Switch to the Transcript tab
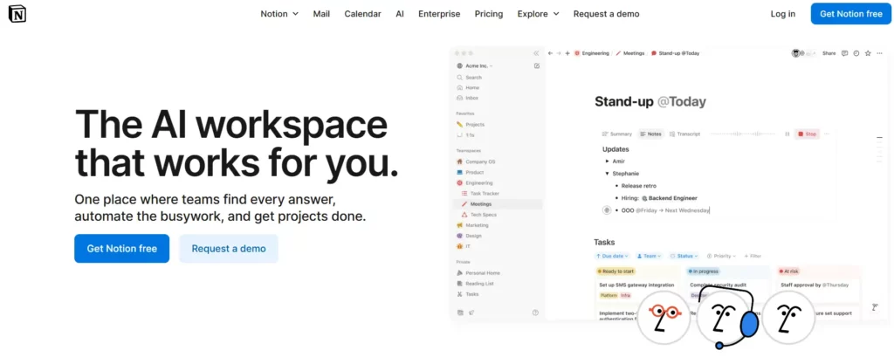This screenshot has height=357, width=894. [x=684, y=134]
